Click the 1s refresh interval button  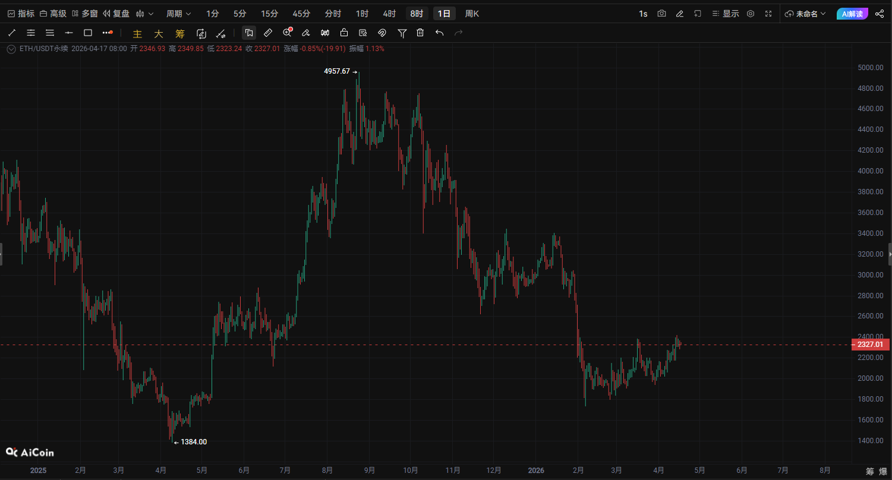tap(643, 14)
